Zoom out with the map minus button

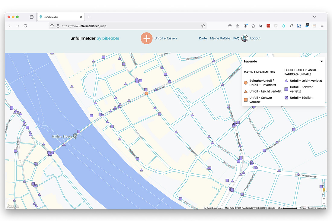click(x=324, y=203)
